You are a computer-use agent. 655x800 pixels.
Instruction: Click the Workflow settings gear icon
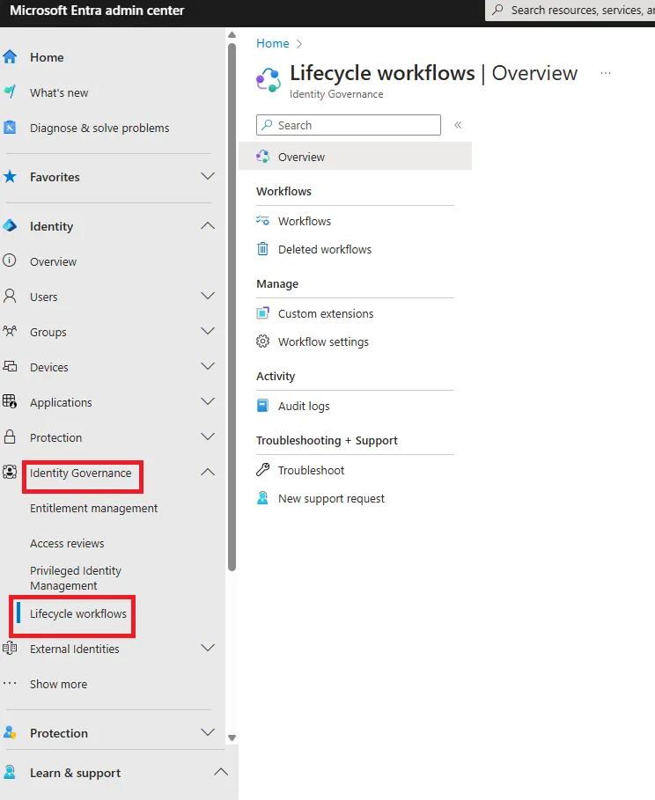262,341
